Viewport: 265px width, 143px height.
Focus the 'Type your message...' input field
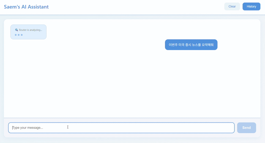(121, 128)
